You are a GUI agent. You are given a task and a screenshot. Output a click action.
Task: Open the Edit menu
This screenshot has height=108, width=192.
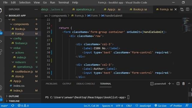click(x=13, y=2)
